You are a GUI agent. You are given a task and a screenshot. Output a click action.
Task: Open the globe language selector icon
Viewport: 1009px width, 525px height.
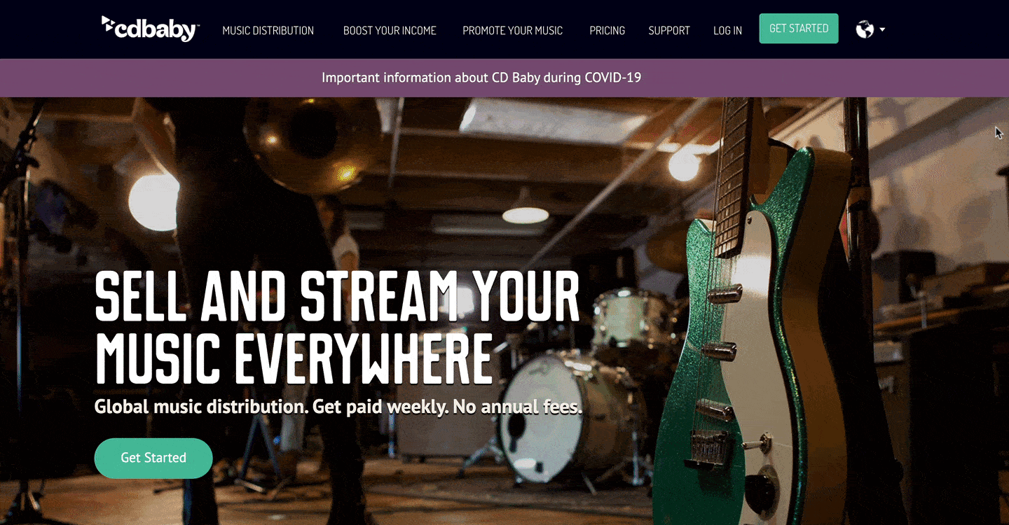865,29
